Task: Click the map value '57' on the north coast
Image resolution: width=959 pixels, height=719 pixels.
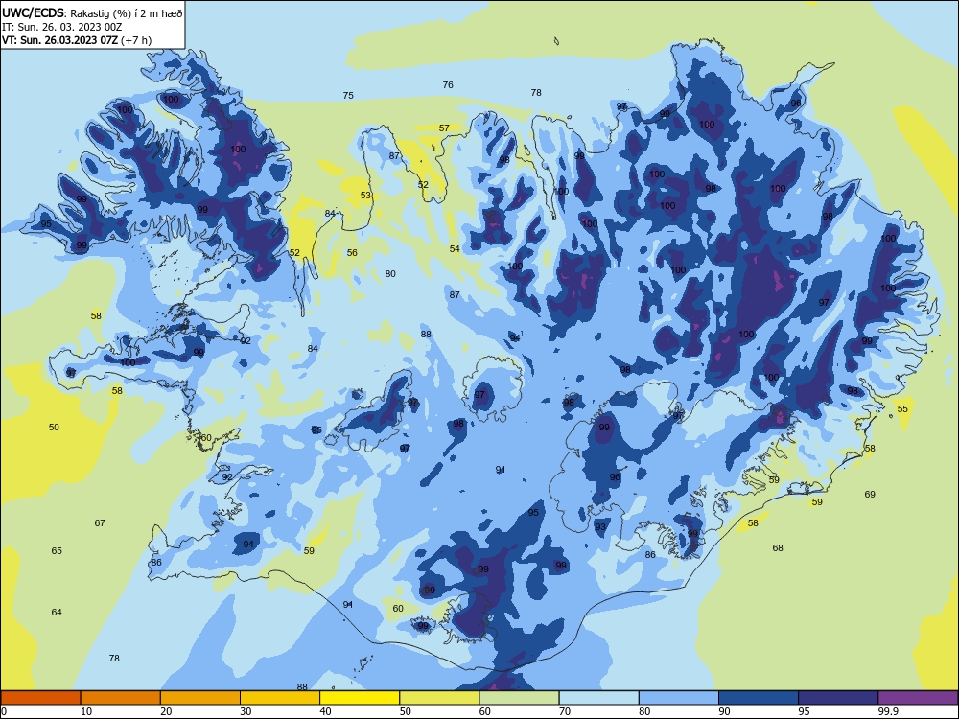Action: coord(444,128)
